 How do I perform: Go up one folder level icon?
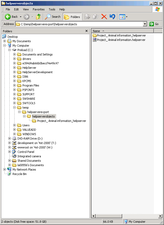[x=38, y=17]
